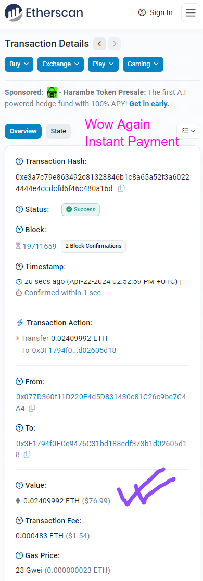Go to next transaction arrow
203x581 pixels.
(115, 44)
